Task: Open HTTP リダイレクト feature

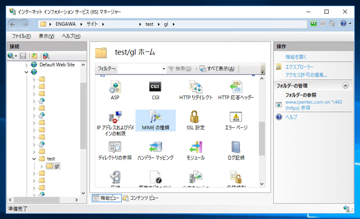Action: pos(196,90)
